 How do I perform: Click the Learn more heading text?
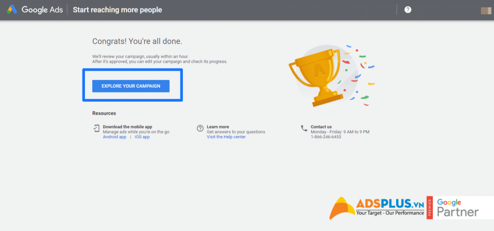click(x=218, y=127)
